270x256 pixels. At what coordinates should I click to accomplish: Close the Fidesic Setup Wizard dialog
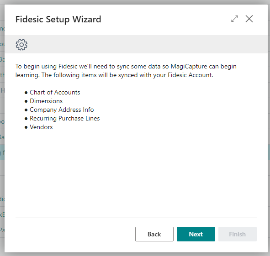249,19
